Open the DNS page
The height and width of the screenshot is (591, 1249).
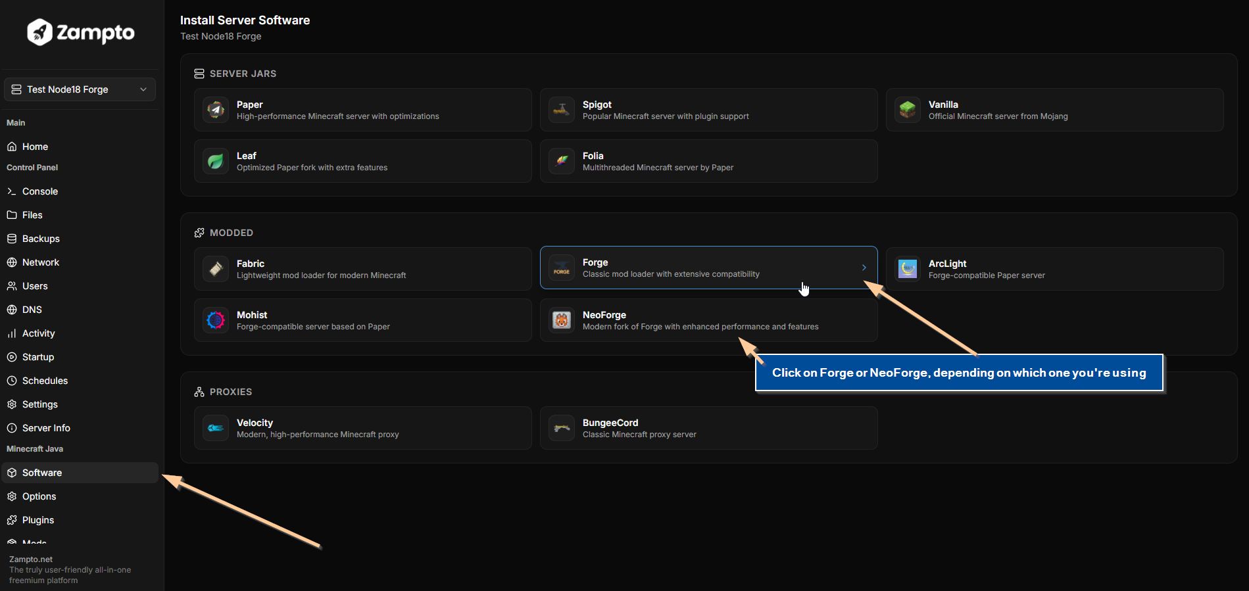[80, 310]
